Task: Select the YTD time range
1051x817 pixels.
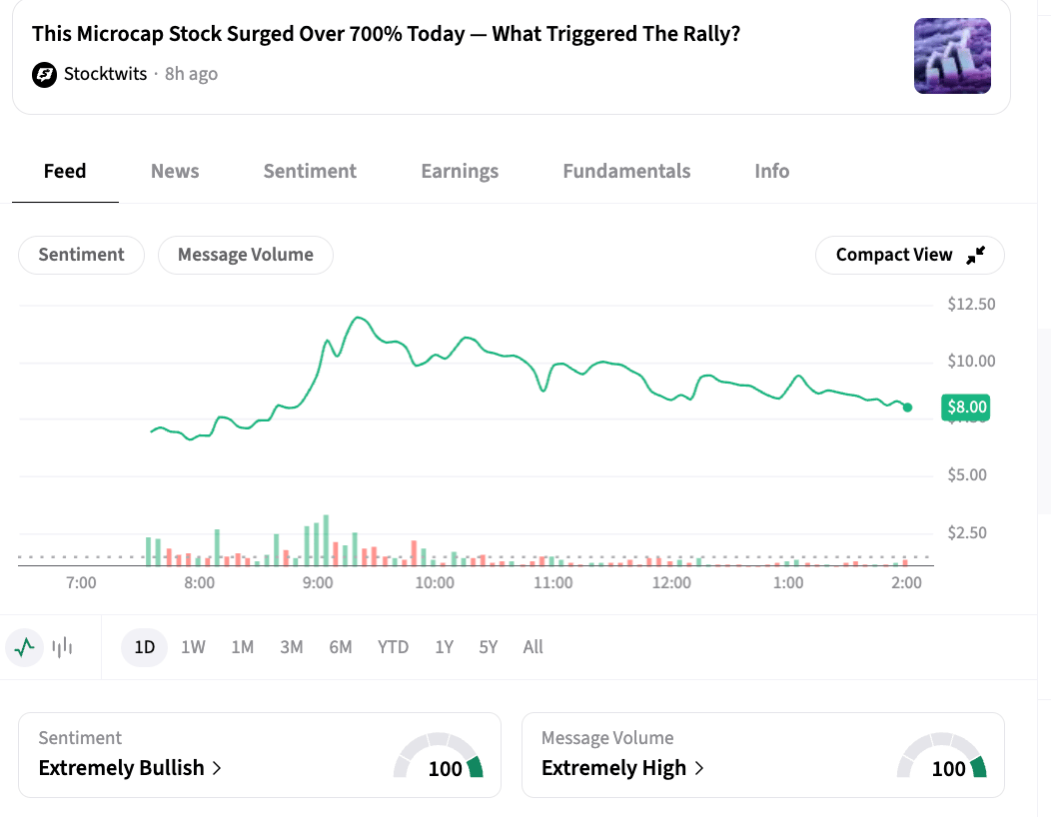Action: (x=393, y=647)
